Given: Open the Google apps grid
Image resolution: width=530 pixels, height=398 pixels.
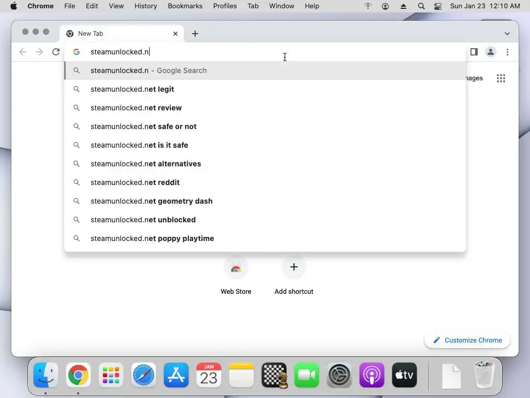Looking at the screenshot, I should [501, 78].
